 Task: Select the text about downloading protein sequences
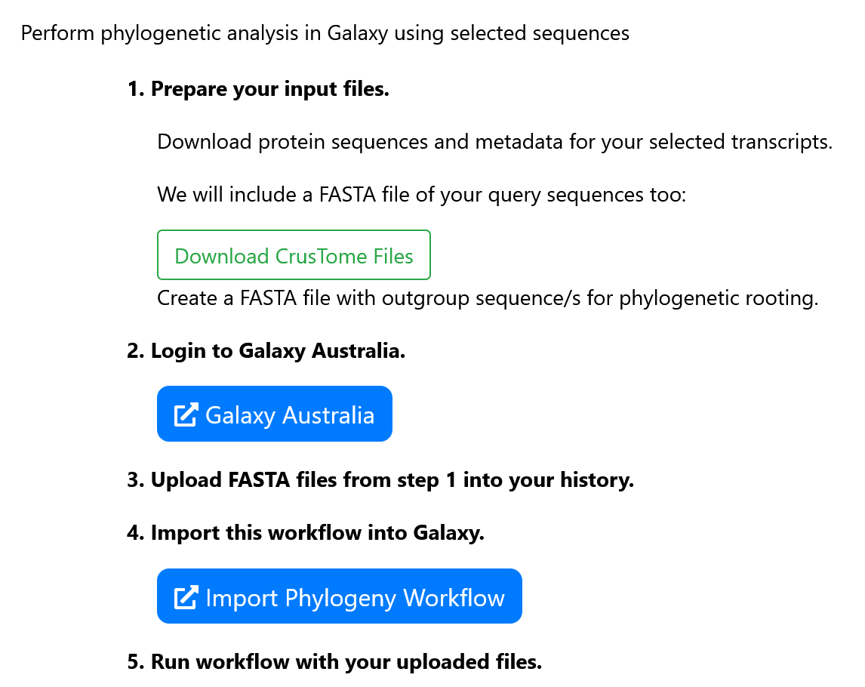click(494, 141)
